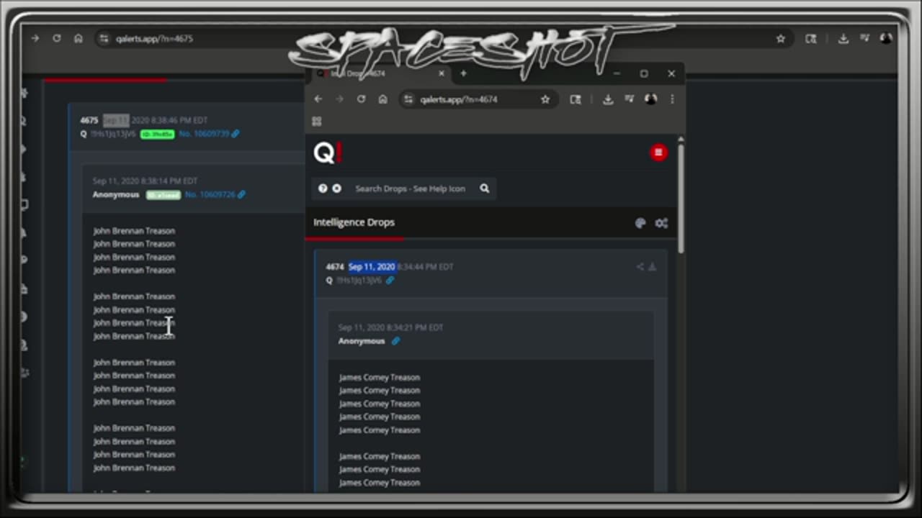View site info in rear 4675 window
This screenshot has height=518, width=922.
click(104, 39)
